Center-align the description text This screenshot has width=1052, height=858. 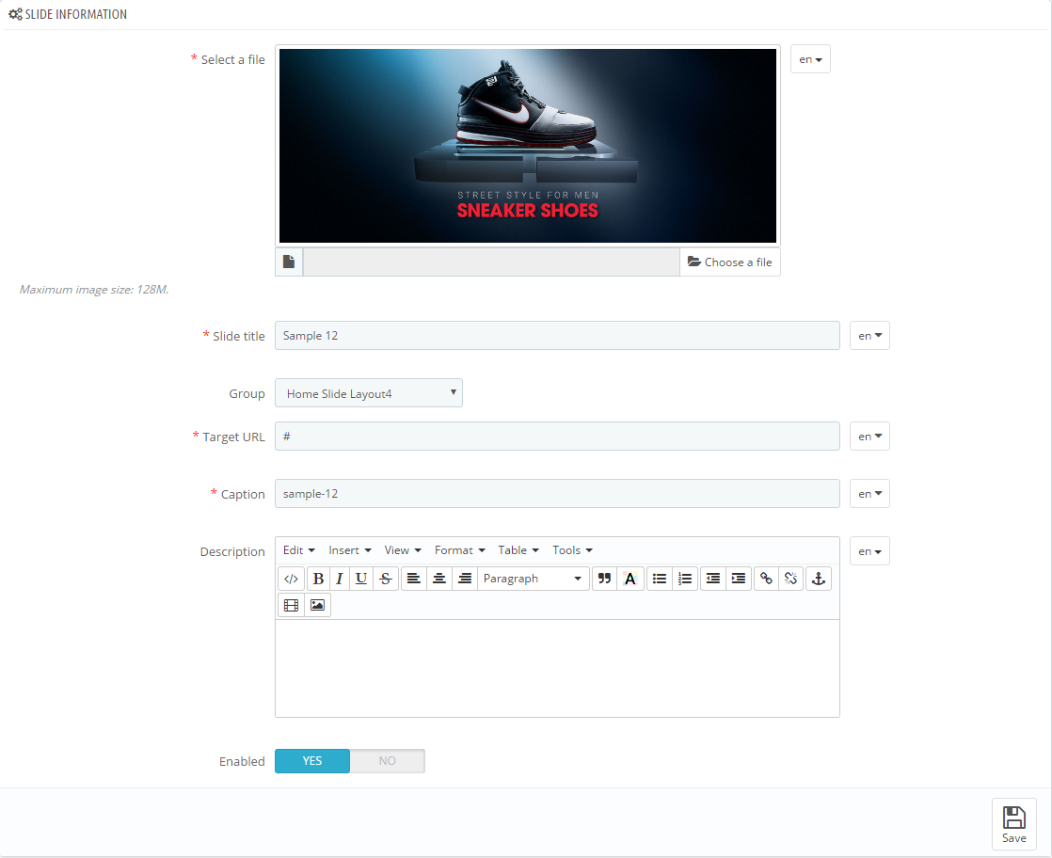click(439, 579)
